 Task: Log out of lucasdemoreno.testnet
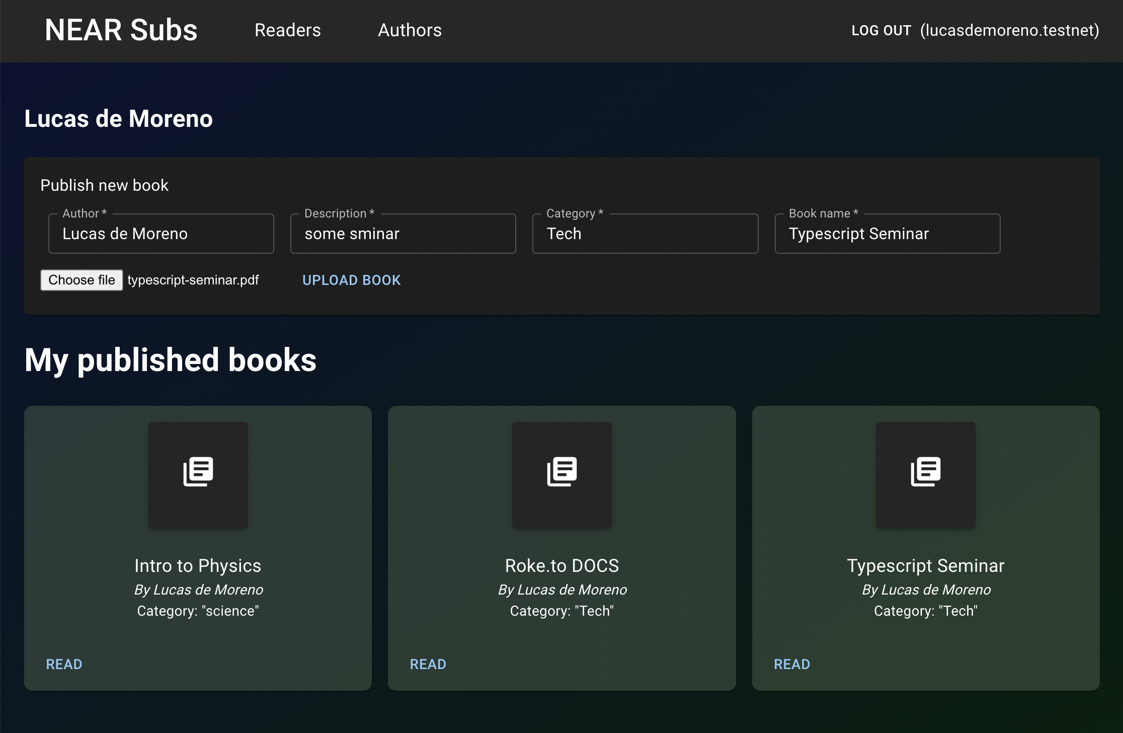881,31
